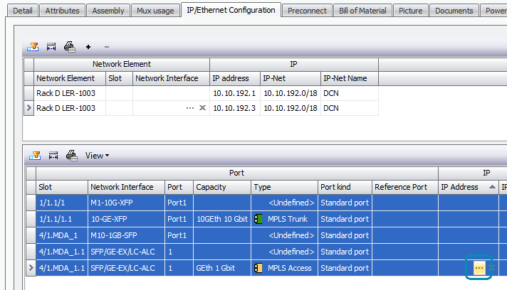The height and width of the screenshot is (290, 507).
Task: Open the Mux usage tab
Action: tap(155, 11)
